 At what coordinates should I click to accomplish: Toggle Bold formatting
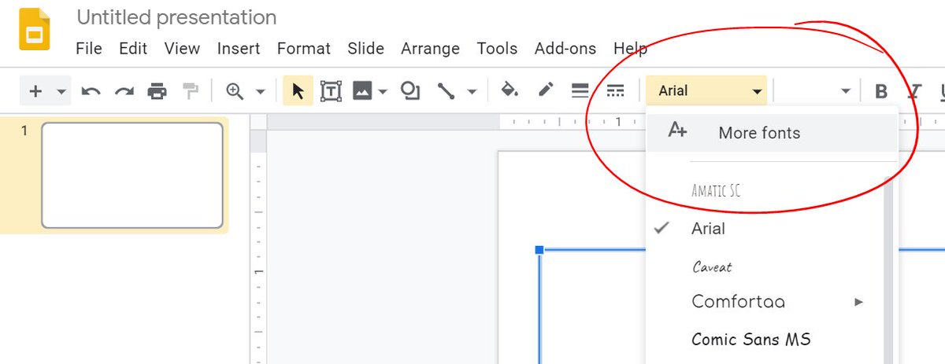pos(881,91)
